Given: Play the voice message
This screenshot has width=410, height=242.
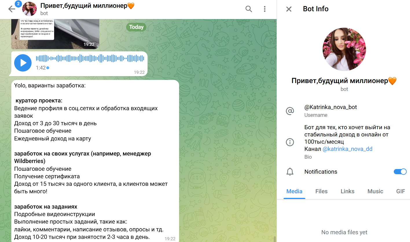Looking at the screenshot, I should point(23,63).
